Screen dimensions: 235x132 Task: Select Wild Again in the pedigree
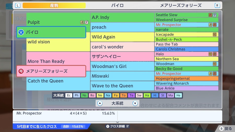pyautogui.click(x=122, y=37)
